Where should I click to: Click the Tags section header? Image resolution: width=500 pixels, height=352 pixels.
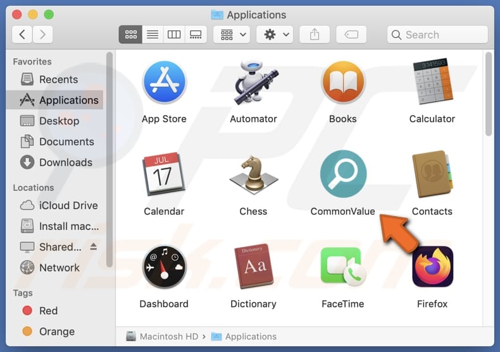23,293
